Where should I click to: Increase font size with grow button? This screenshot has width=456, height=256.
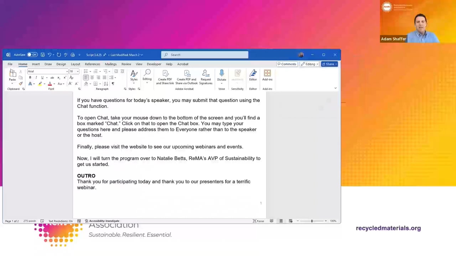(70, 84)
